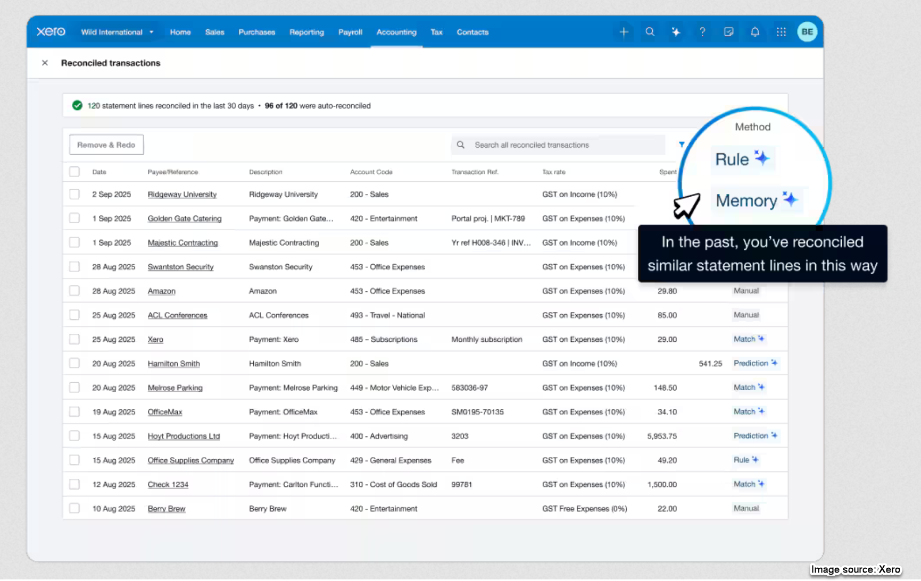Close the Reconciled transactions panel
This screenshot has height=581, width=921.
coord(45,63)
